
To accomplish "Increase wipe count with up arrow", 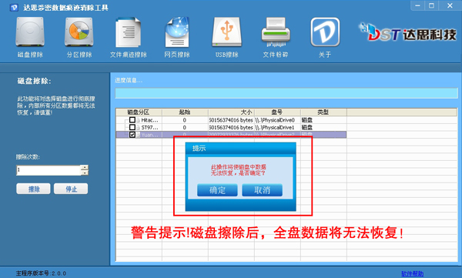I will tap(85, 167).
